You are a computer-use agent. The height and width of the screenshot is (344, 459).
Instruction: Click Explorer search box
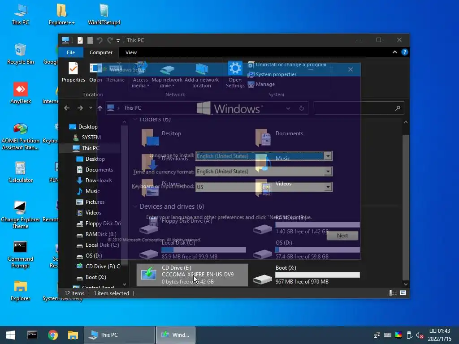359,108
